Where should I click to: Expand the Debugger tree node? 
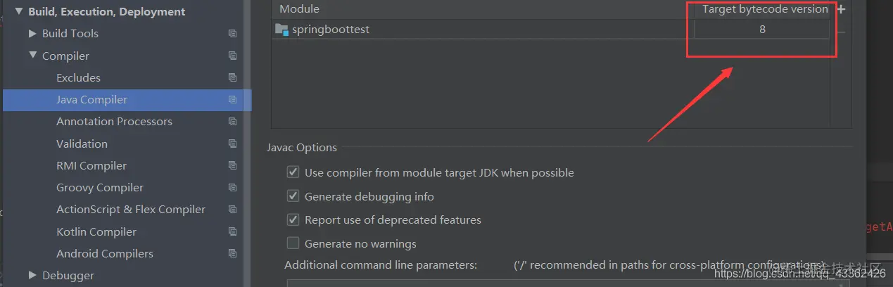pos(32,275)
